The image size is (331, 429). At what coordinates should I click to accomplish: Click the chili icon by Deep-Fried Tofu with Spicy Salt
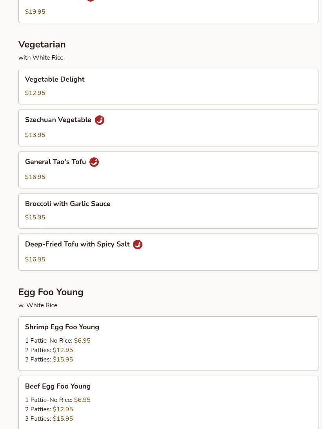[x=138, y=245]
